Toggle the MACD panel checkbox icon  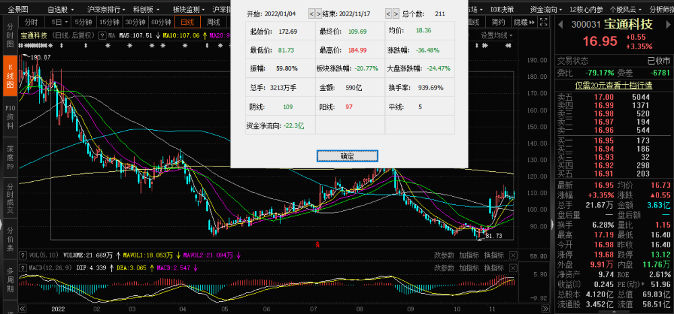click(x=24, y=268)
